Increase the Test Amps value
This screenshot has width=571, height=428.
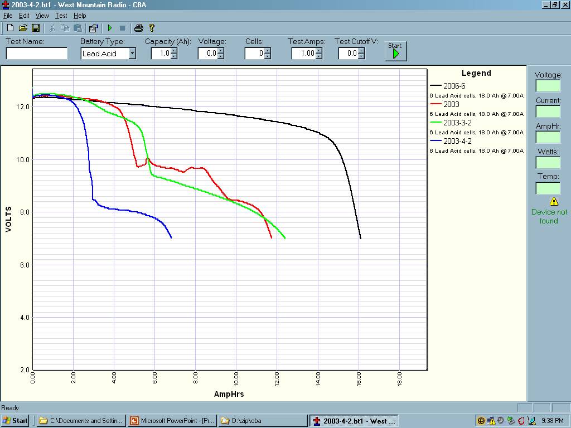tap(319, 51)
